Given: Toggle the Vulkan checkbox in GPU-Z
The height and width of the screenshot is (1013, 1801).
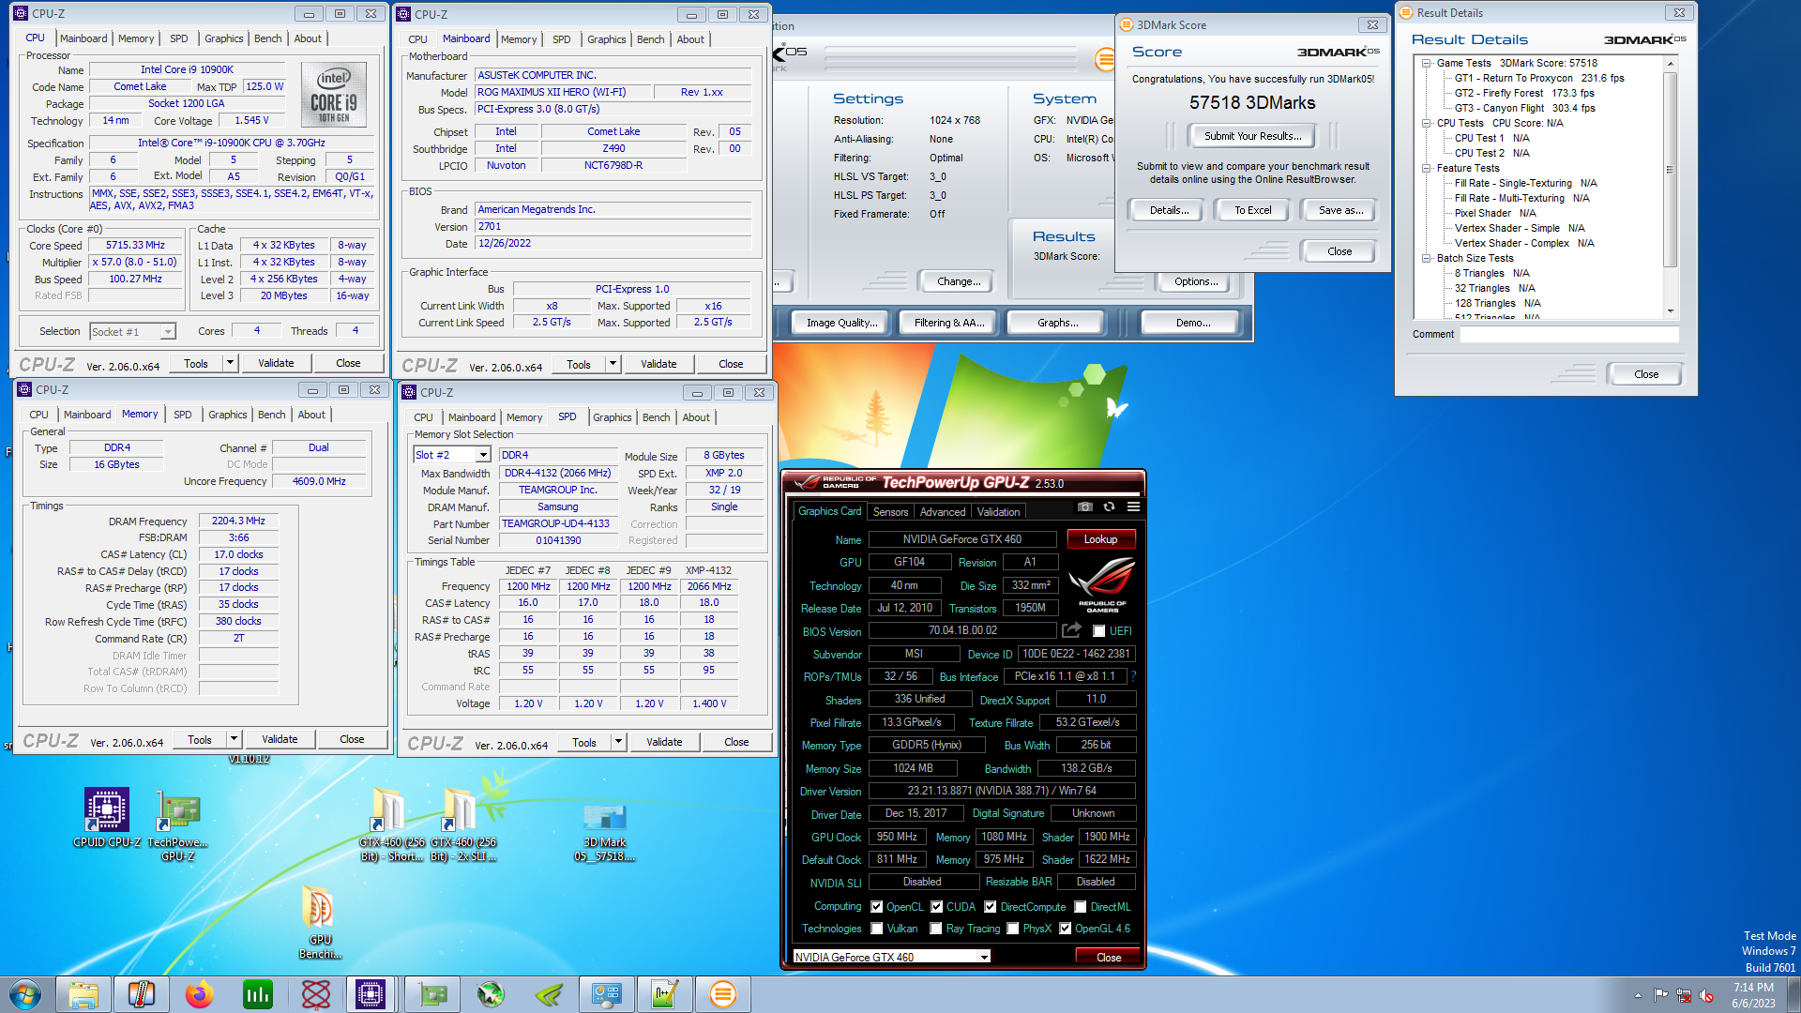Looking at the screenshot, I should [x=877, y=929].
